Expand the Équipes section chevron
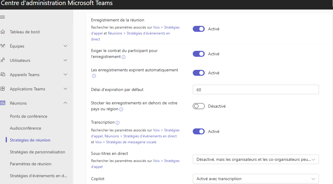333x184 pixels. coord(66,46)
